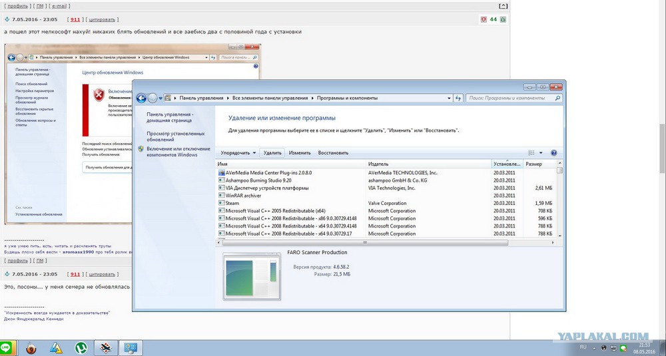Click the Удалить toolbar button
Image resolution: width=666 pixels, height=356 pixels.
[x=272, y=152]
